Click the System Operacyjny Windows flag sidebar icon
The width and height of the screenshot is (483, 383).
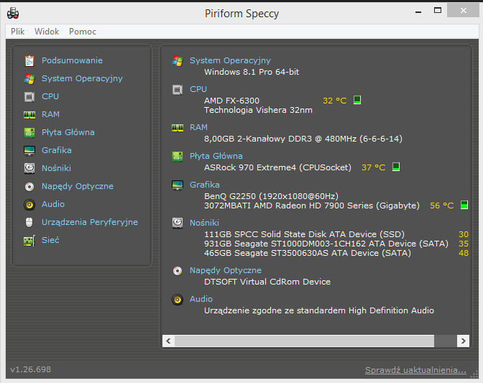point(29,79)
